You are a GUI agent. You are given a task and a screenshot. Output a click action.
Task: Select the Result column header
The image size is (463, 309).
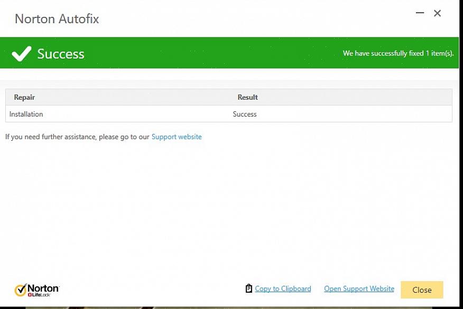[x=247, y=97]
